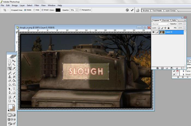Image resolution: width=191 pixels, height=126 pixels.
Task: Select the Healing Brush tool
Action: point(10,73)
